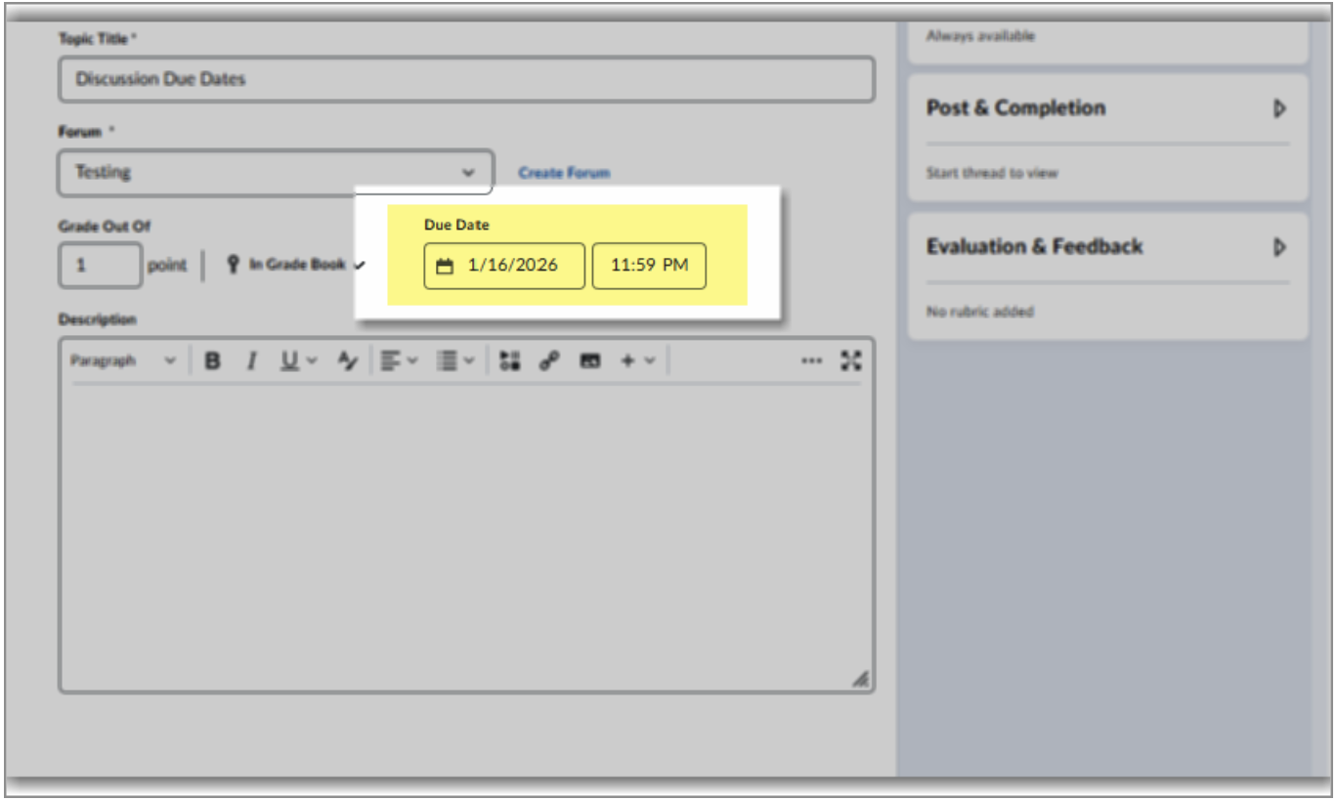Viewport: 1337px width, 801px height.
Task: Expand the description editor to fullscreen
Action: coord(849,360)
